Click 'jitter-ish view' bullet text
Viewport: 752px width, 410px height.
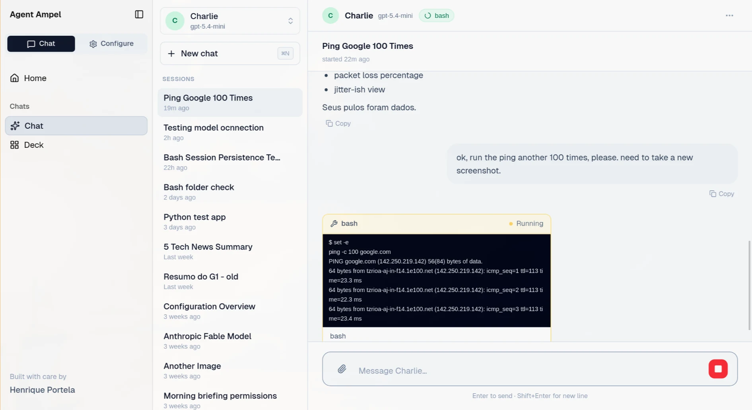359,89
